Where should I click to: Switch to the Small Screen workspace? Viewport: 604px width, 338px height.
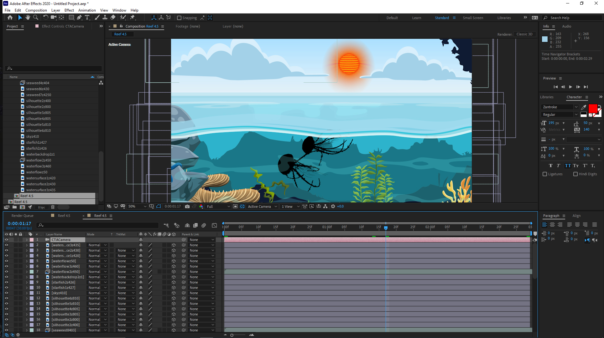pyautogui.click(x=473, y=18)
